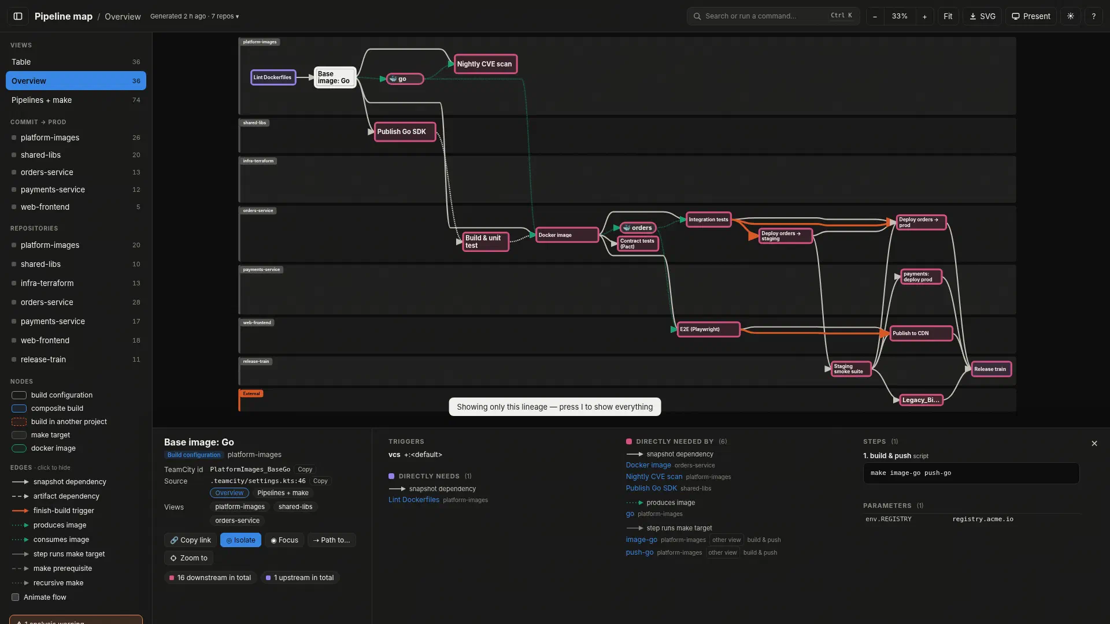Click the Pipeline map breadcrumb
Viewport: 1110px width, 624px height.
64,16
